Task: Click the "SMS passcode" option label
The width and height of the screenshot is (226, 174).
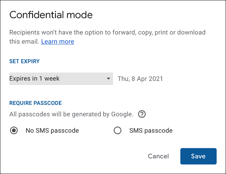Action: [151, 131]
